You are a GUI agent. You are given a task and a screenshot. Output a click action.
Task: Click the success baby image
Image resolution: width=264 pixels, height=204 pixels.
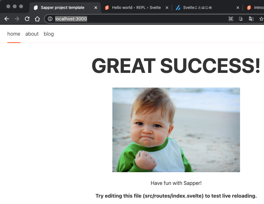pyautogui.click(x=176, y=130)
